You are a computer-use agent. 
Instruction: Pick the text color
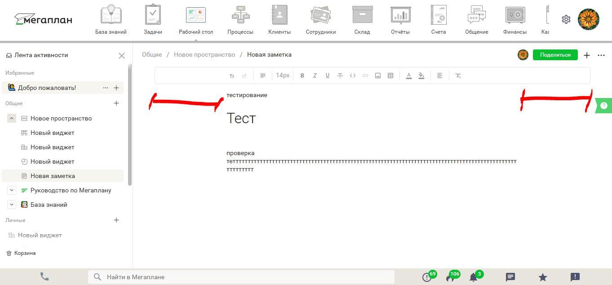(409, 76)
